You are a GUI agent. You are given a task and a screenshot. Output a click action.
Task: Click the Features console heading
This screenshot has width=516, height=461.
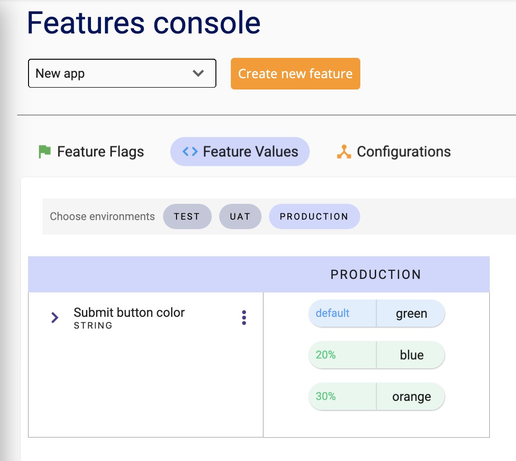click(x=144, y=22)
